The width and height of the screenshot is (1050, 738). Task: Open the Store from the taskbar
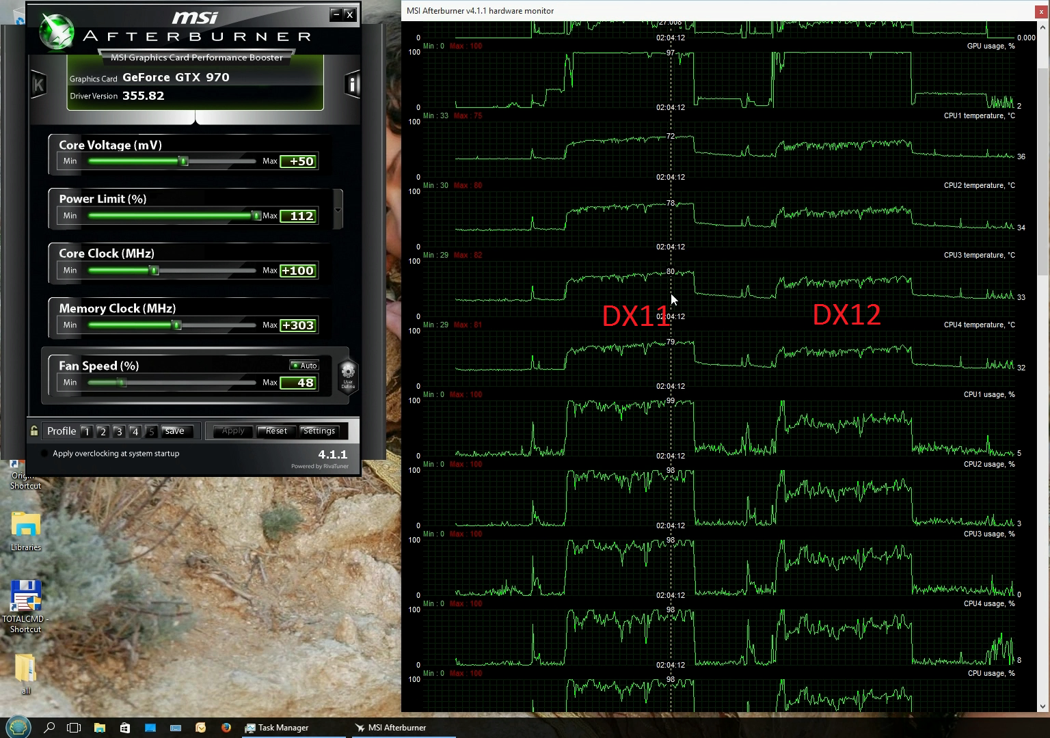(124, 728)
